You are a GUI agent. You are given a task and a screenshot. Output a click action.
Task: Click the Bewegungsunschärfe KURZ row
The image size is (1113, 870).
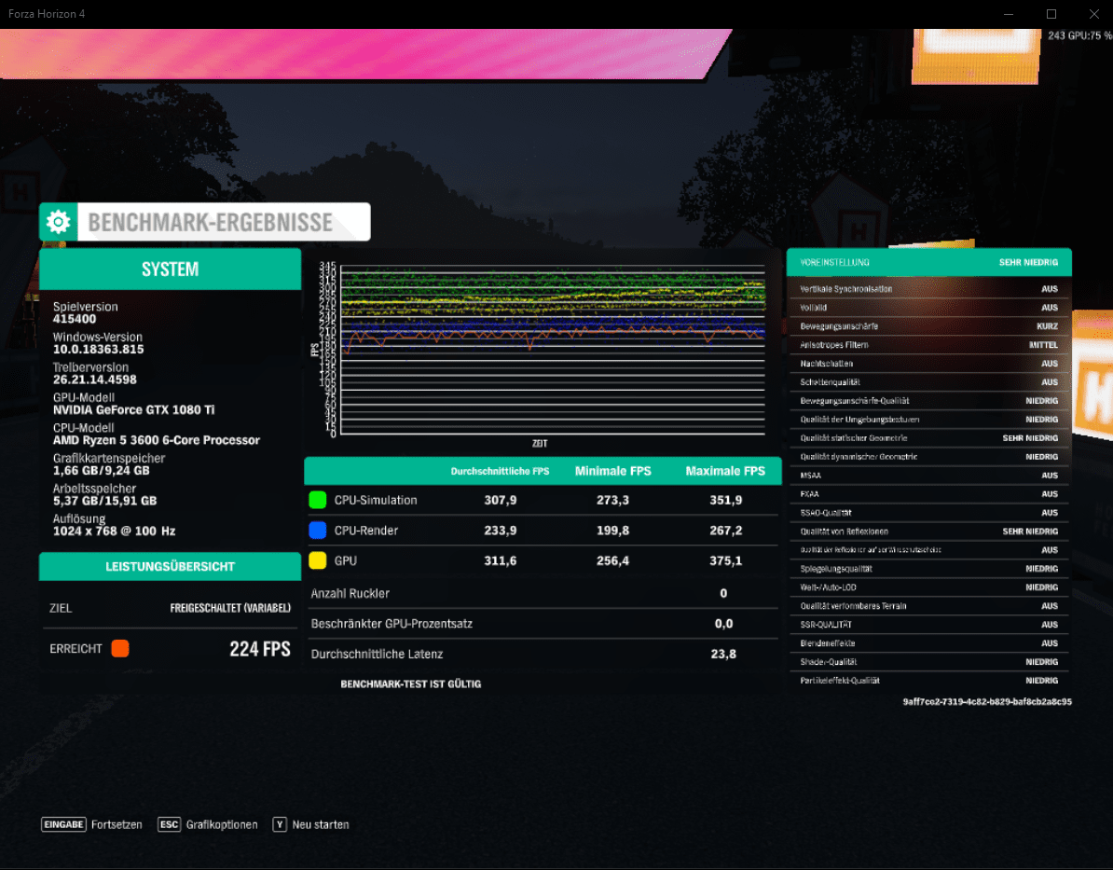pos(929,326)
